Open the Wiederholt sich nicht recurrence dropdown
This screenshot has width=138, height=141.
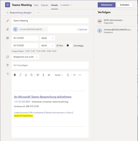(25, 57)
